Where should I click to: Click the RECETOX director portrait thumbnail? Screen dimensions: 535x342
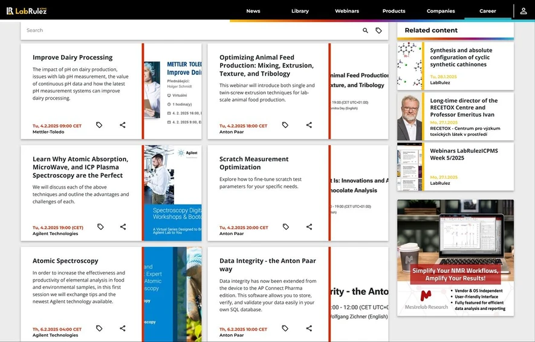click(409, 116)
